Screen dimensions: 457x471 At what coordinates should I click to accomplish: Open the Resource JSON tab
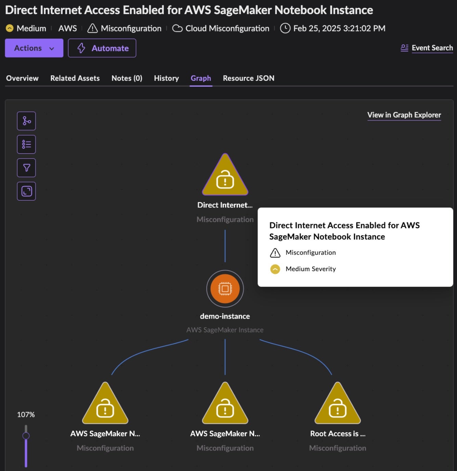point(248,78)
